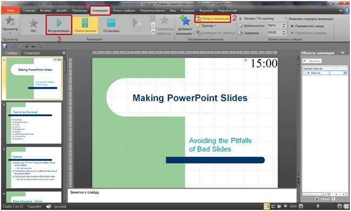Toggle the Область анимации pane button
This screenshot has width=351, height=211.
[x=212, y=18]
